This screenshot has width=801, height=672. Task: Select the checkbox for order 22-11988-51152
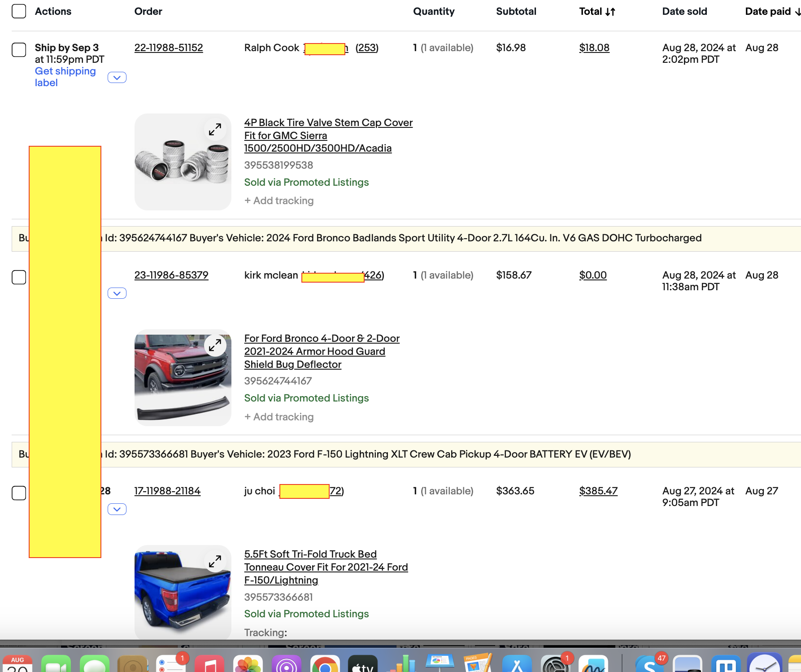tap(19, 50)
